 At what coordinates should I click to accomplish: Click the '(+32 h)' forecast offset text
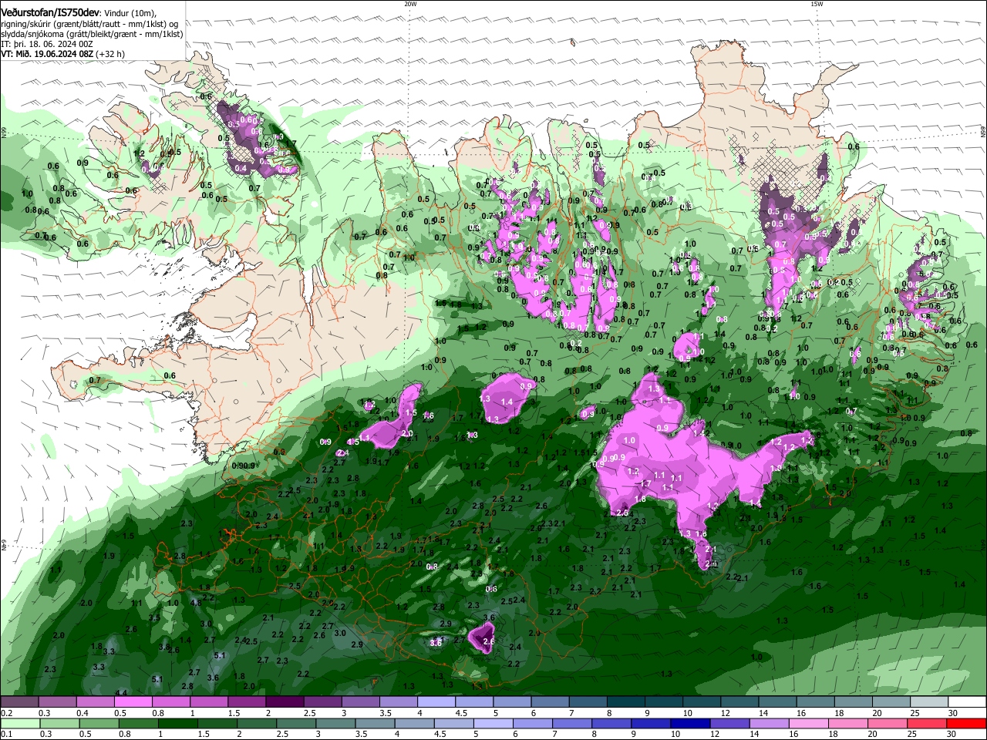point(111,55)
